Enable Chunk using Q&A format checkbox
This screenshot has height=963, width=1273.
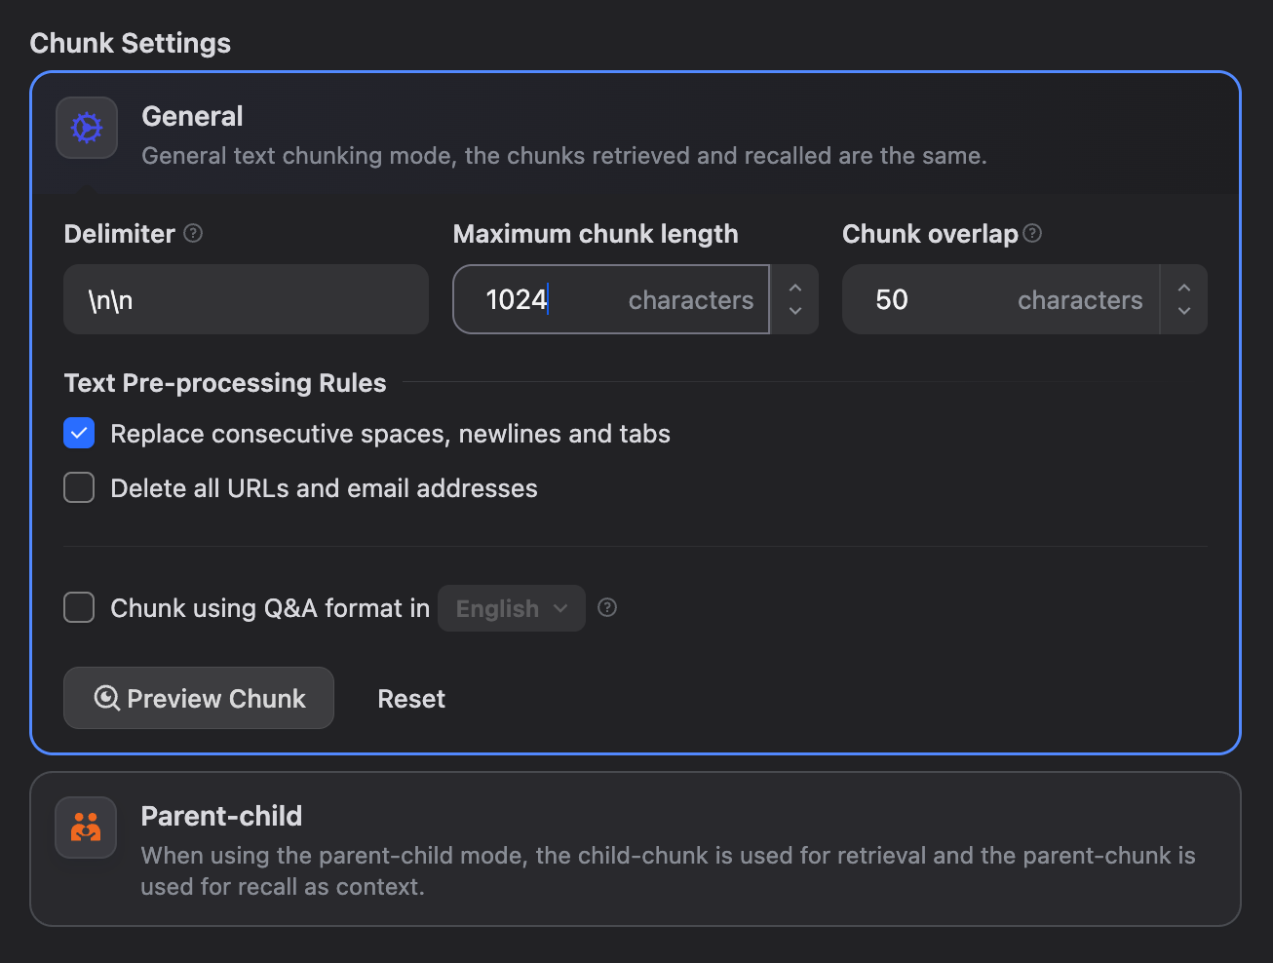pos(79,607)
